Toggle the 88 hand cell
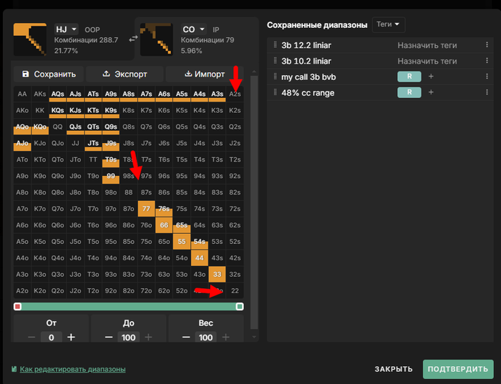The width and height of the screenshot is (501, 384). click(x=128, y=192)
